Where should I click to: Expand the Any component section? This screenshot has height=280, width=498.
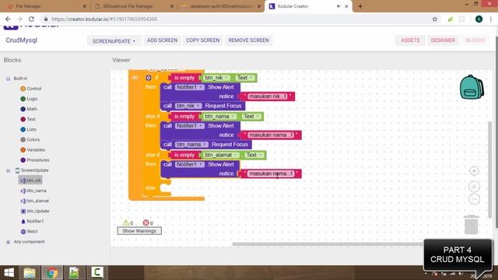[9, 242]
